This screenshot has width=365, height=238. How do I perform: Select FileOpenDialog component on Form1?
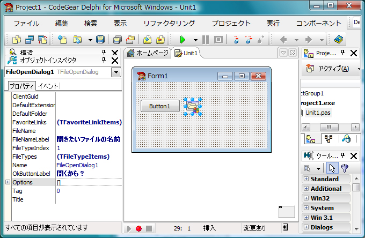[193, 107]
